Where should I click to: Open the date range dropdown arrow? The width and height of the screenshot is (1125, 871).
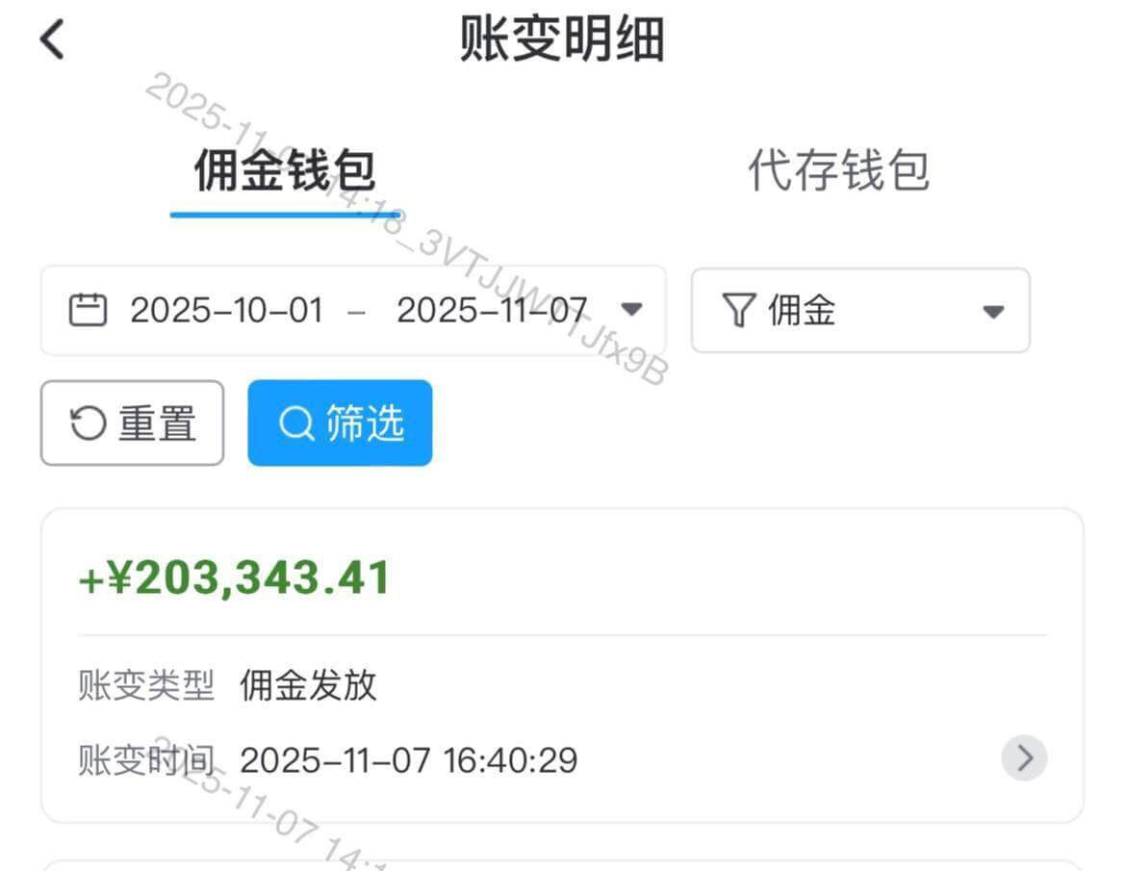click(630, 309)
